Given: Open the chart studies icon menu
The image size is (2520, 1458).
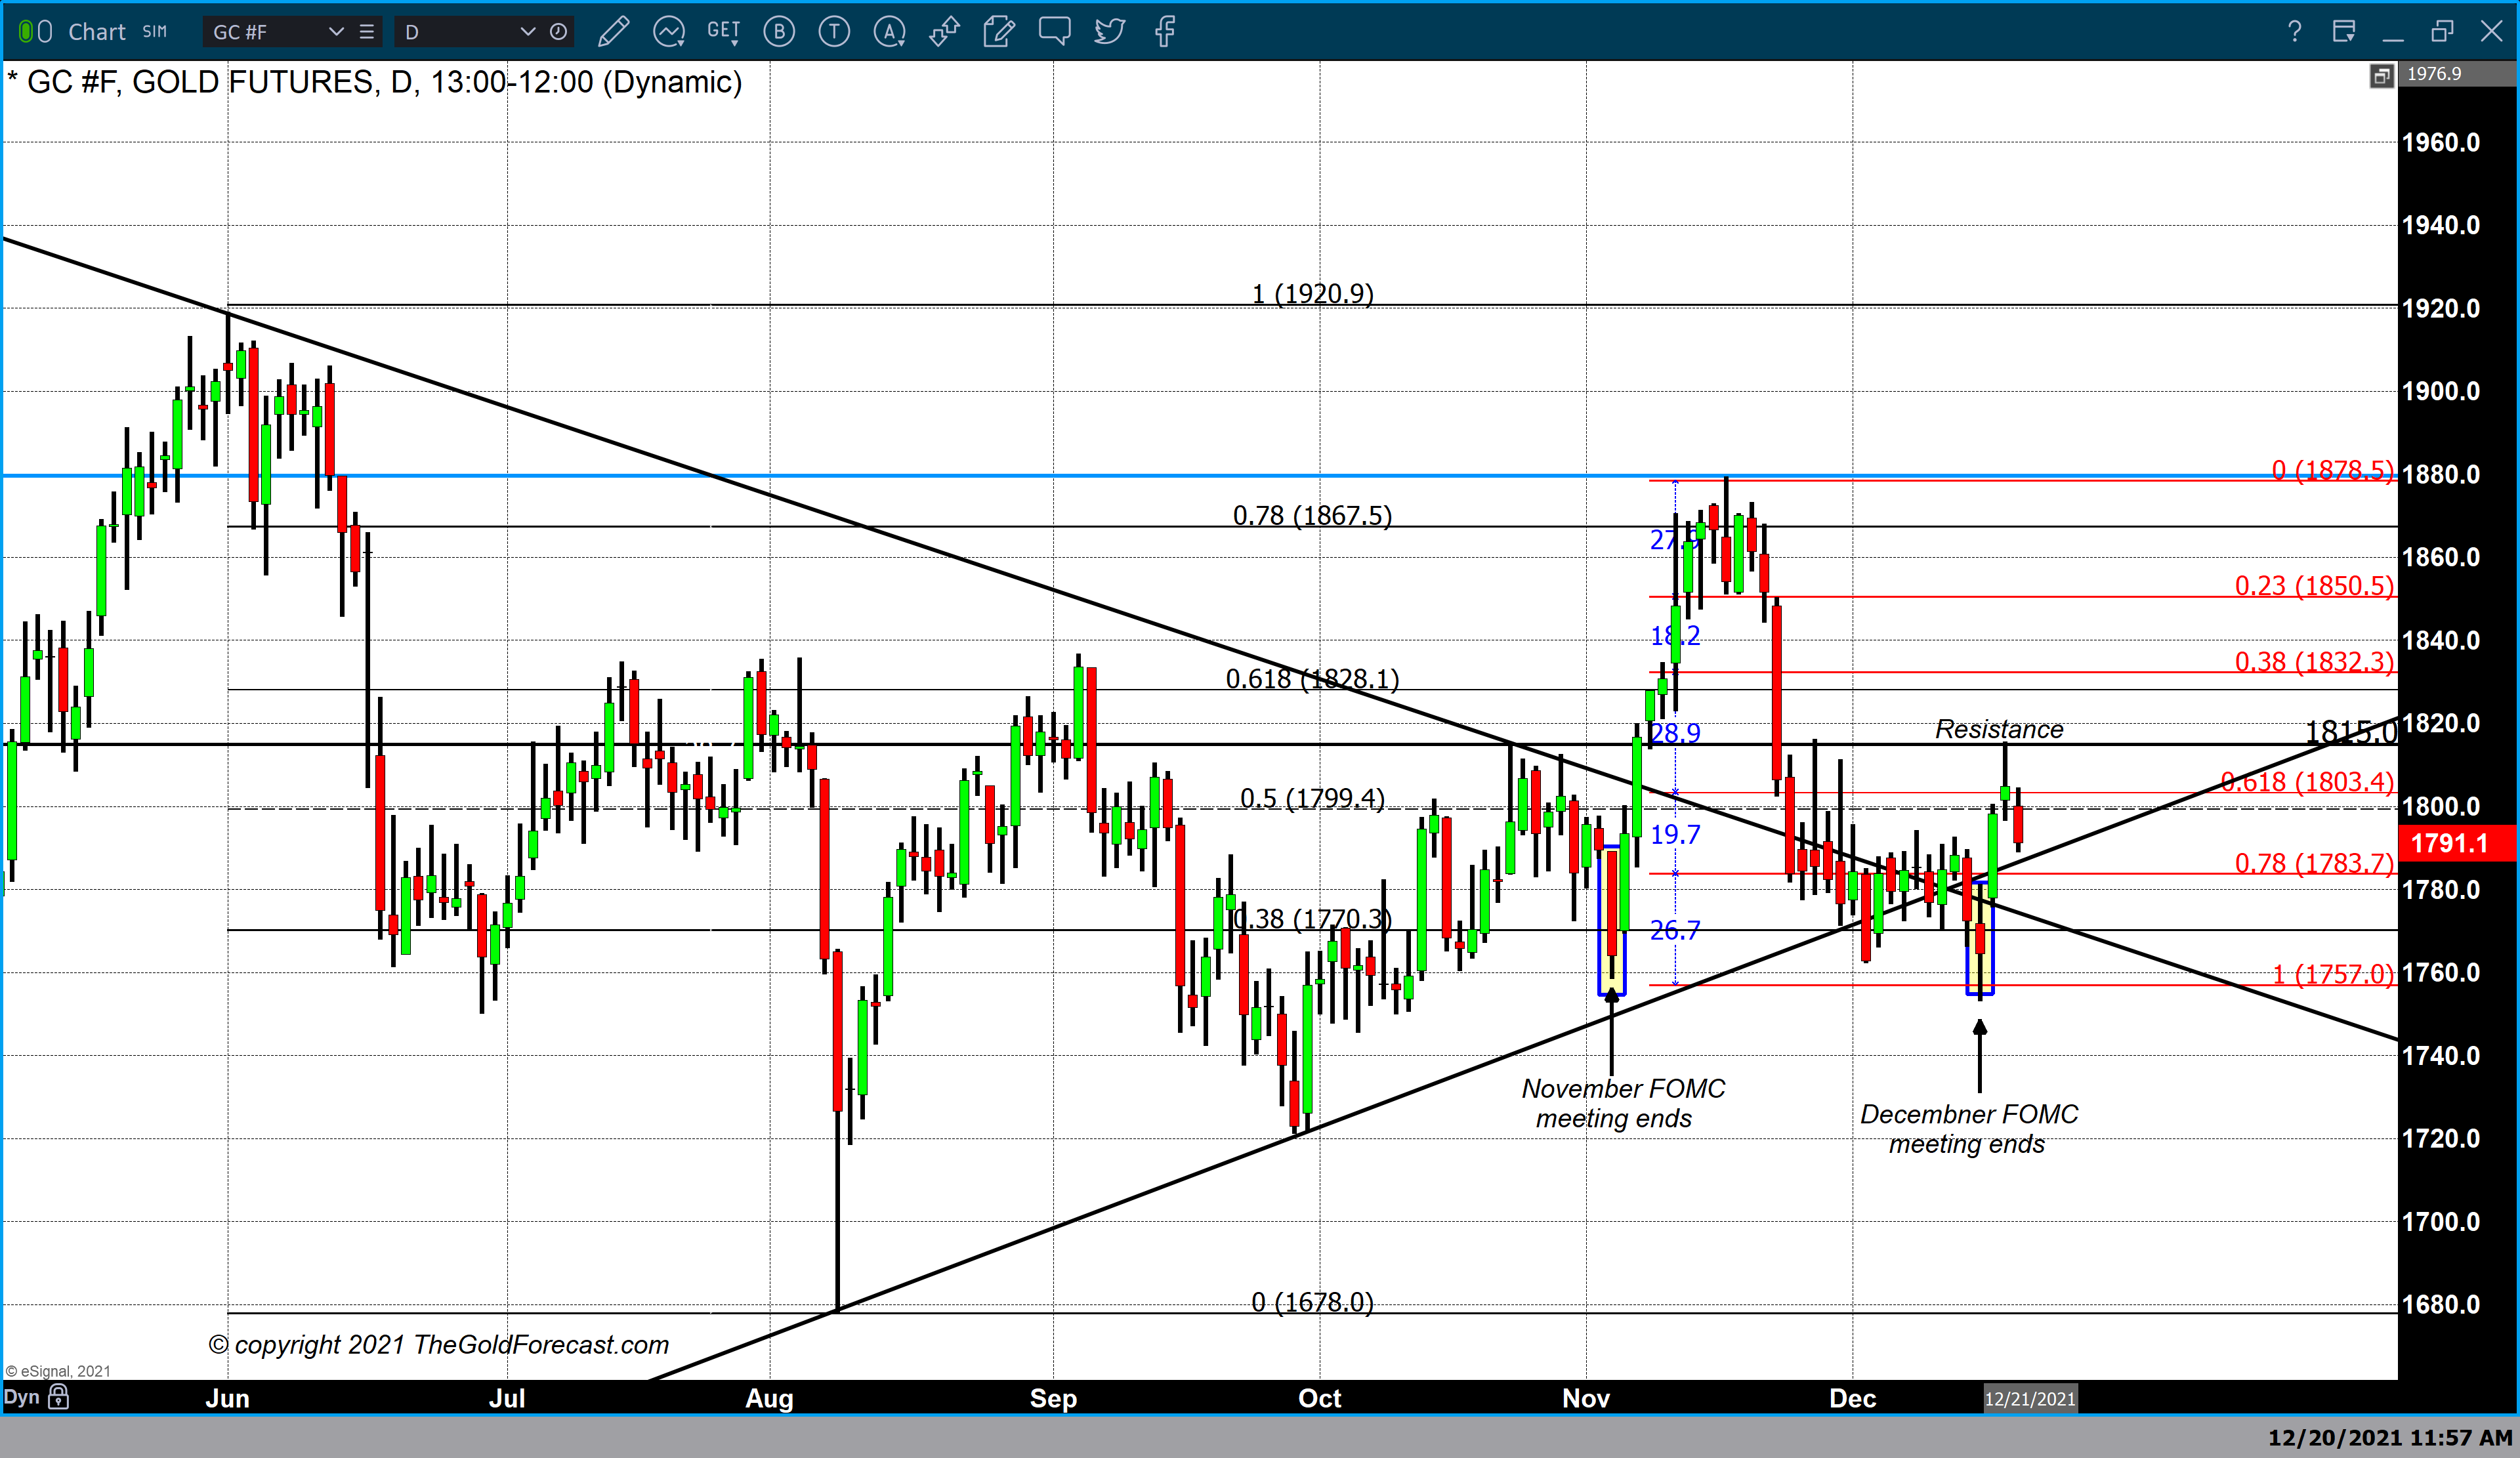Looking at the screenshot, I should coord(668,32).
